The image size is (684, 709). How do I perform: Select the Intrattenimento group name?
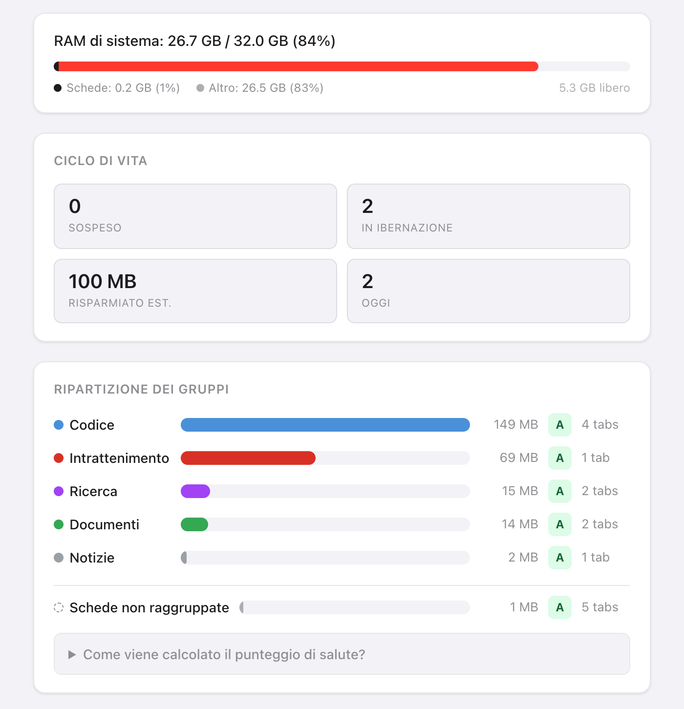[x=119, y=458]
